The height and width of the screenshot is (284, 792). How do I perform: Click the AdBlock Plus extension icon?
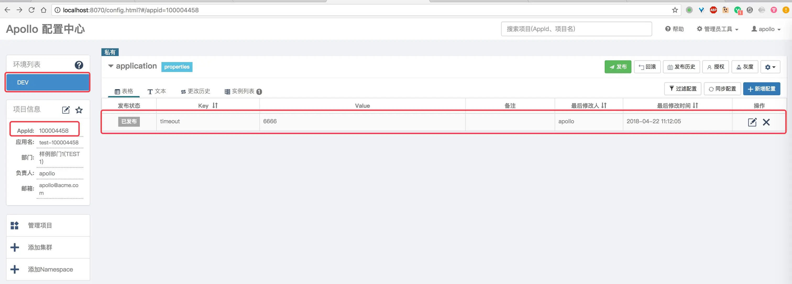(713, 10)
